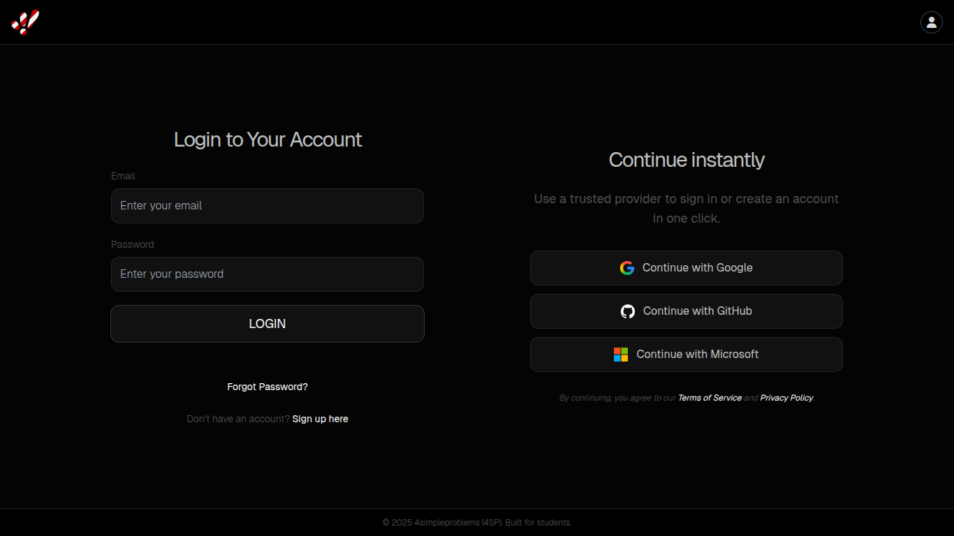Click the email input field
This screenshot has width=954, height=536.
267,206
